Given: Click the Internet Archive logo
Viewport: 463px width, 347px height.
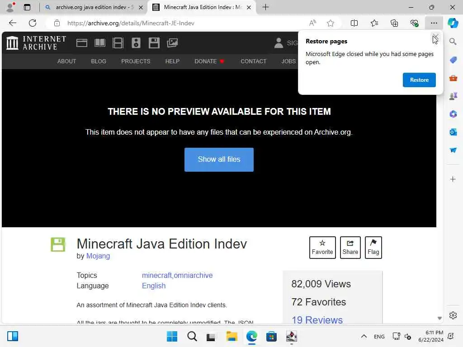Looking at the screenshot, I should click(x=36, y=43).
